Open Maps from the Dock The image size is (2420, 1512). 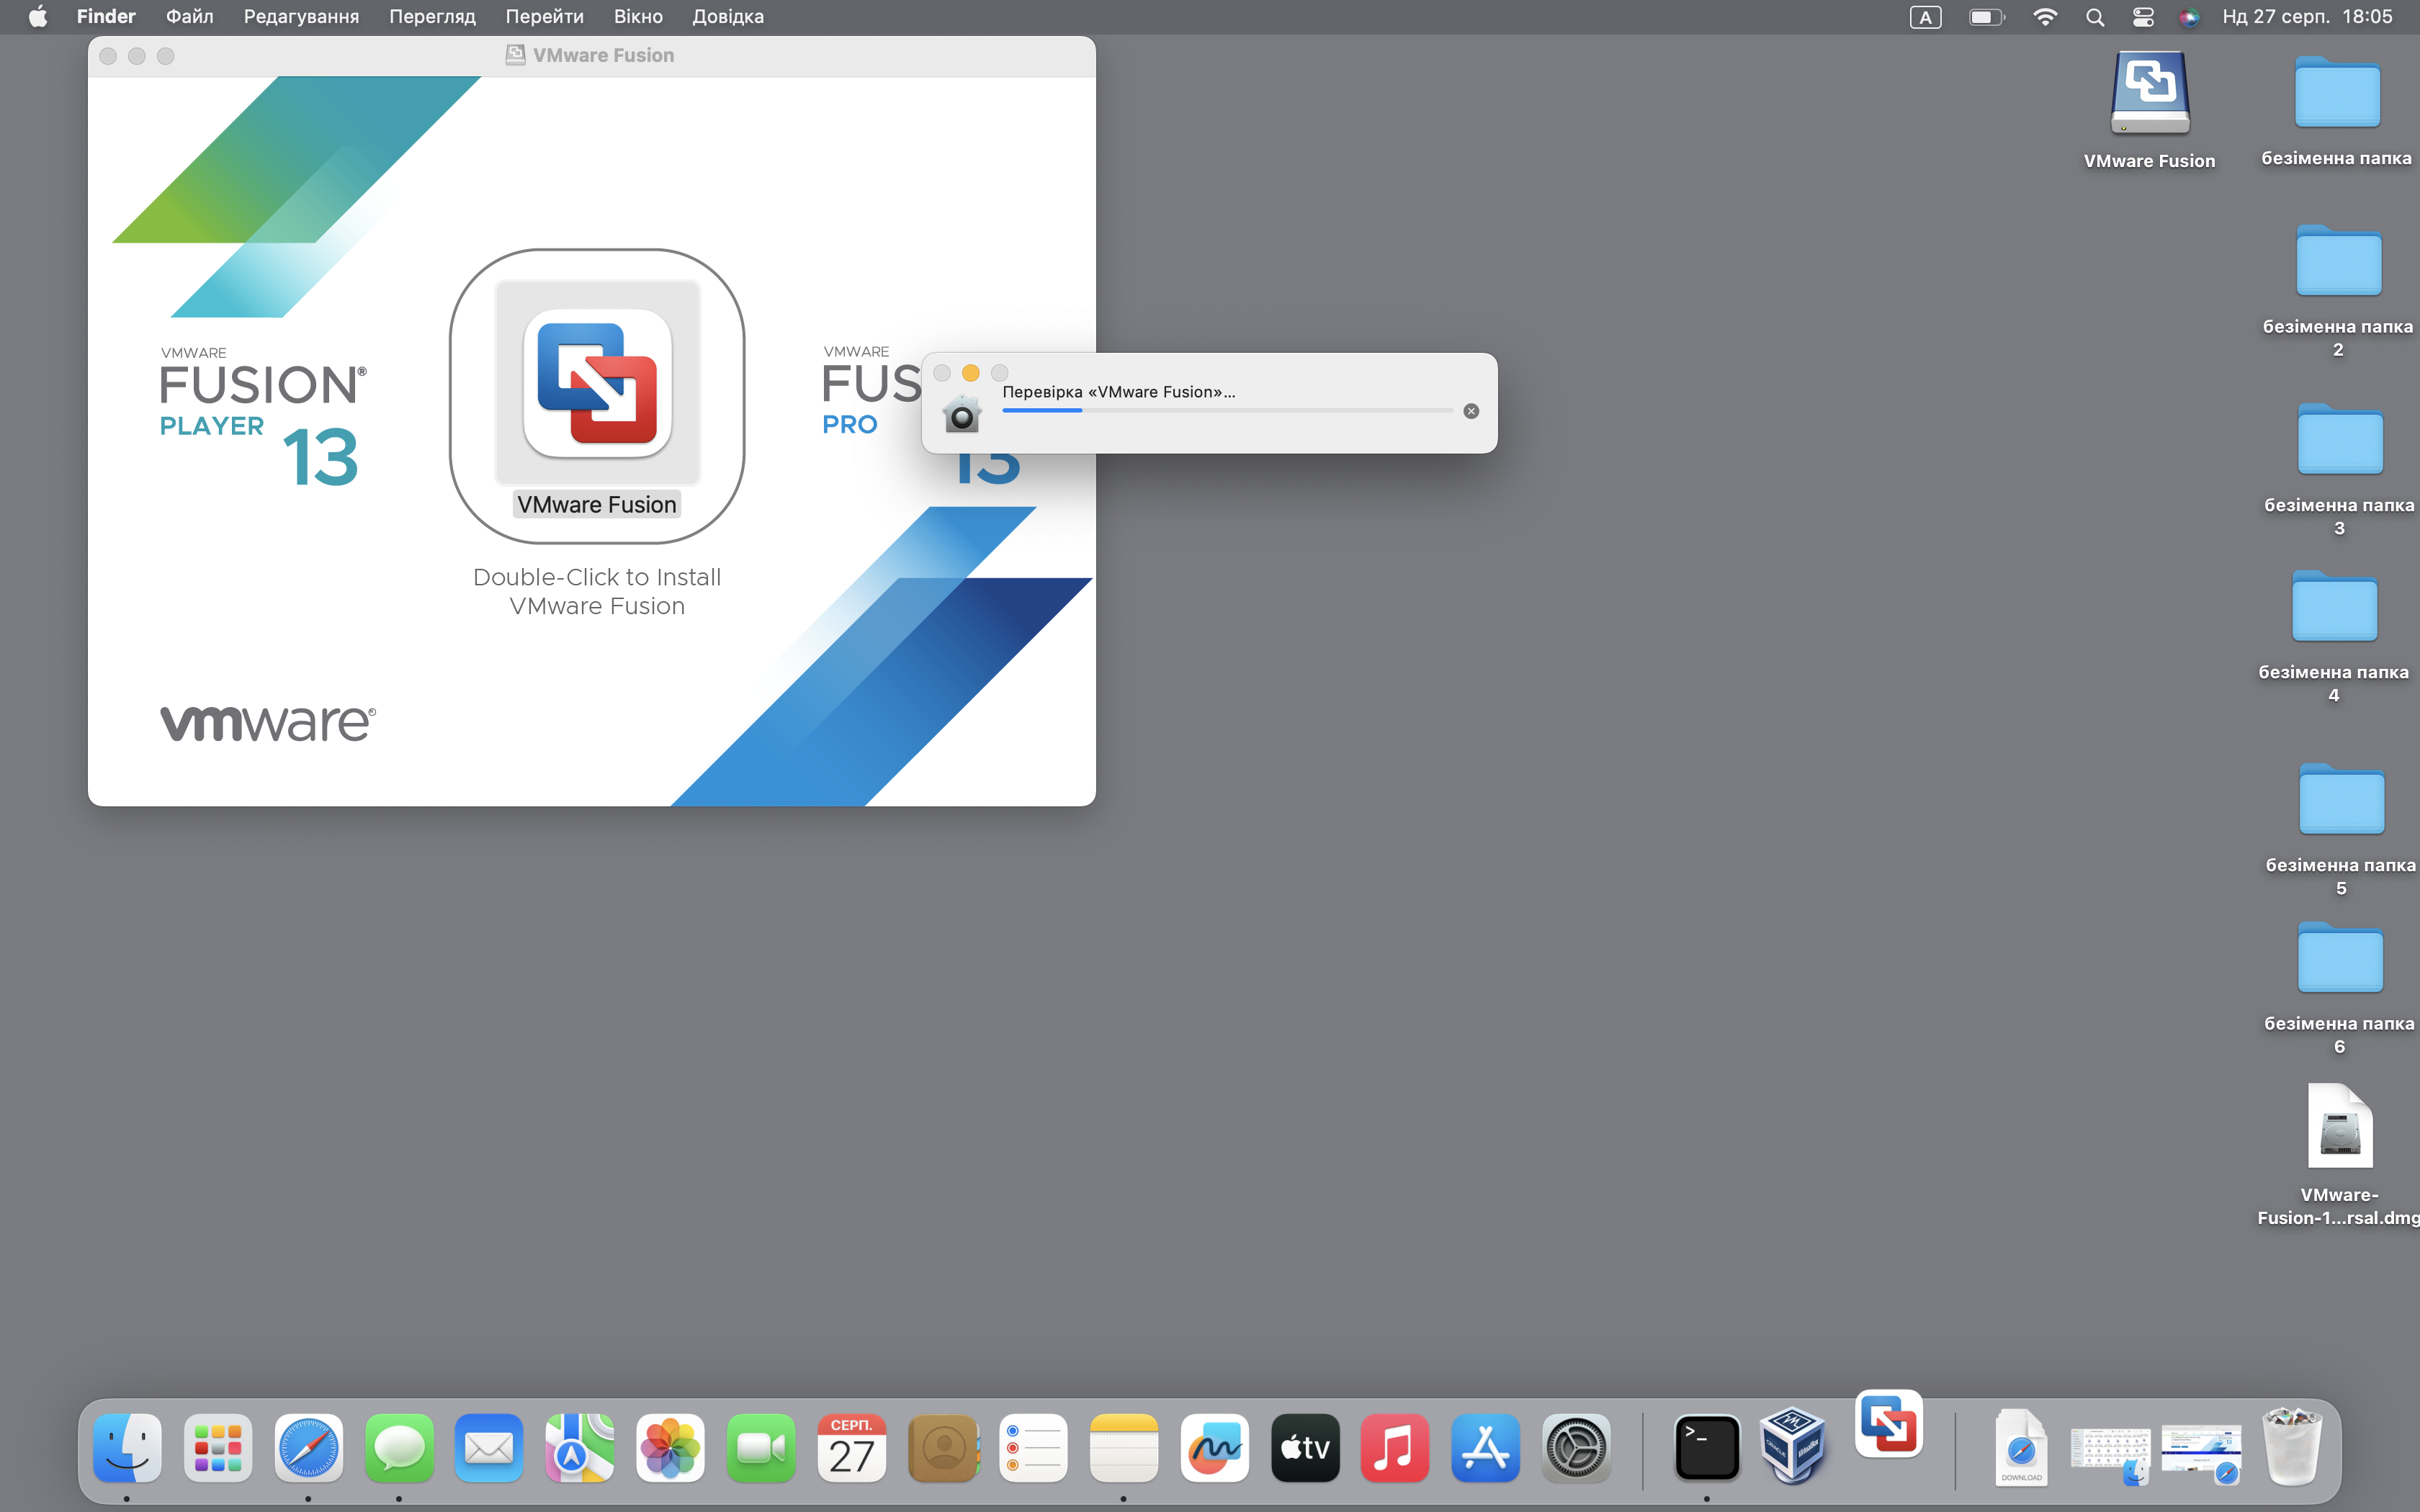[x=580, y=1448]
